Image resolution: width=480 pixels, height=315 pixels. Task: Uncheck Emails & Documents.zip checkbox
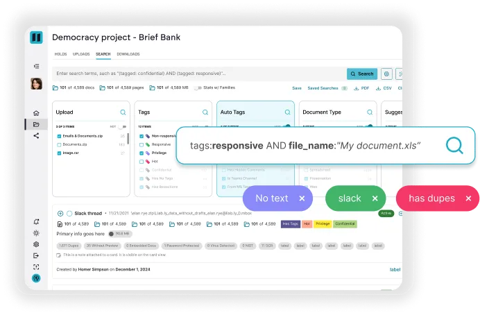[59, 136]
